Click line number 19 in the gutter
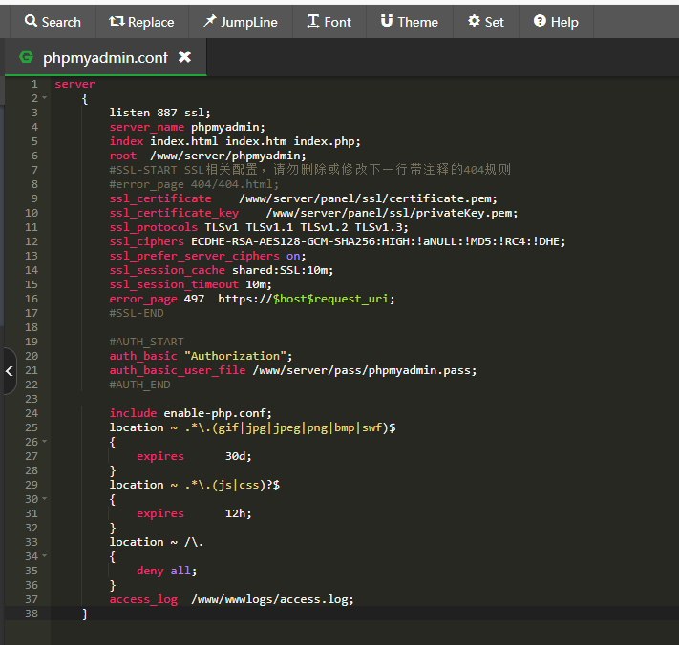This screenshot has width=679, height=645. 32,342
